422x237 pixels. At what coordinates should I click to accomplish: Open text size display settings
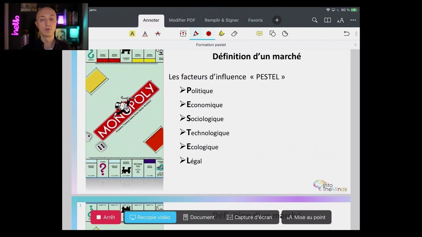(x=340, y=20)
